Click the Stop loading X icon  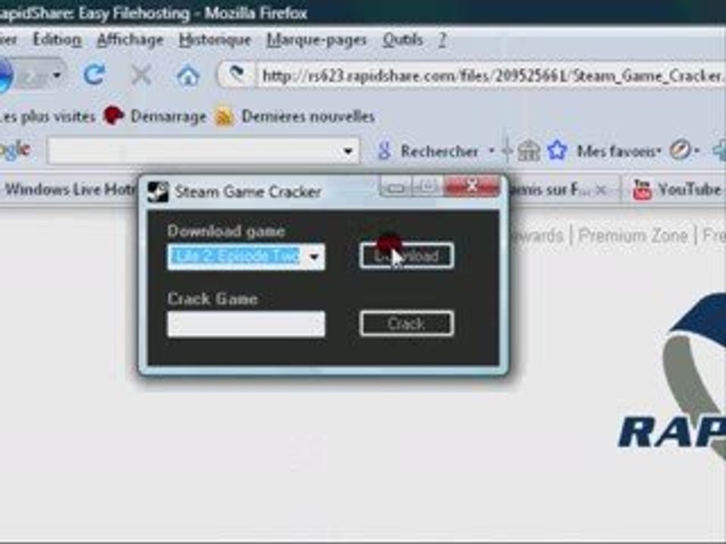(x=141, y=75)
